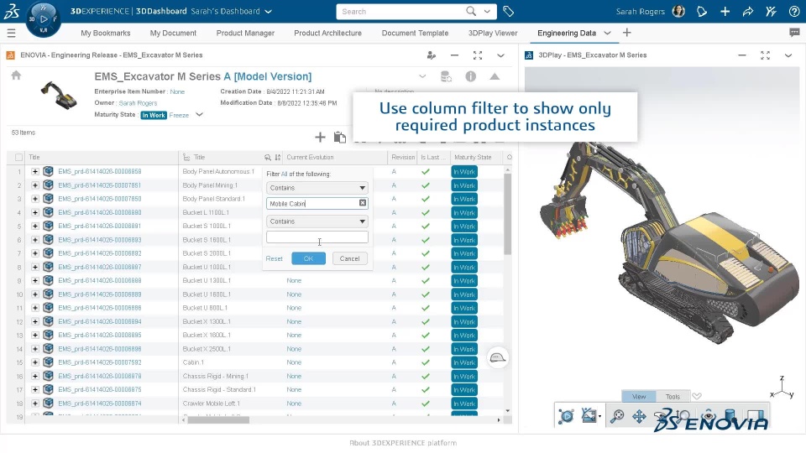This screenshot has width=806, height=453.
Task: Click the Reset link in filter dialog
Action: (x=275, y=258)
